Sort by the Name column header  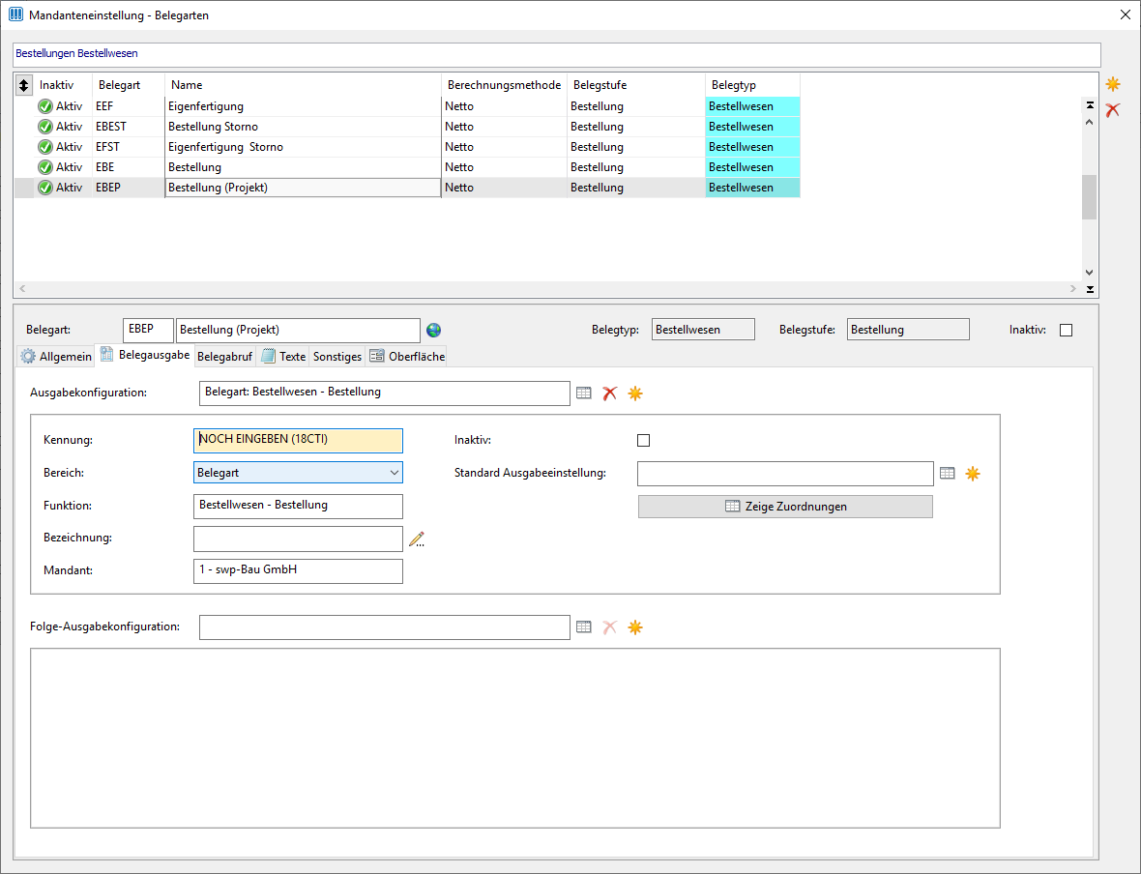click(303, 85)
